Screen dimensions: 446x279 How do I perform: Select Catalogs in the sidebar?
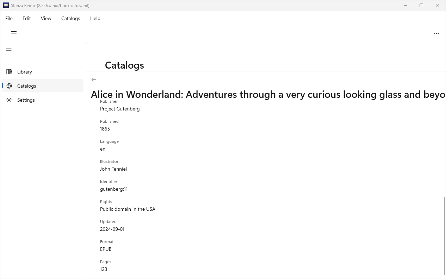coord(43,86)
